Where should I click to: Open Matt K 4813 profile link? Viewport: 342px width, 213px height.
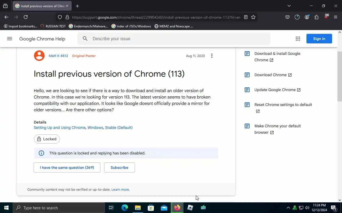58,56
